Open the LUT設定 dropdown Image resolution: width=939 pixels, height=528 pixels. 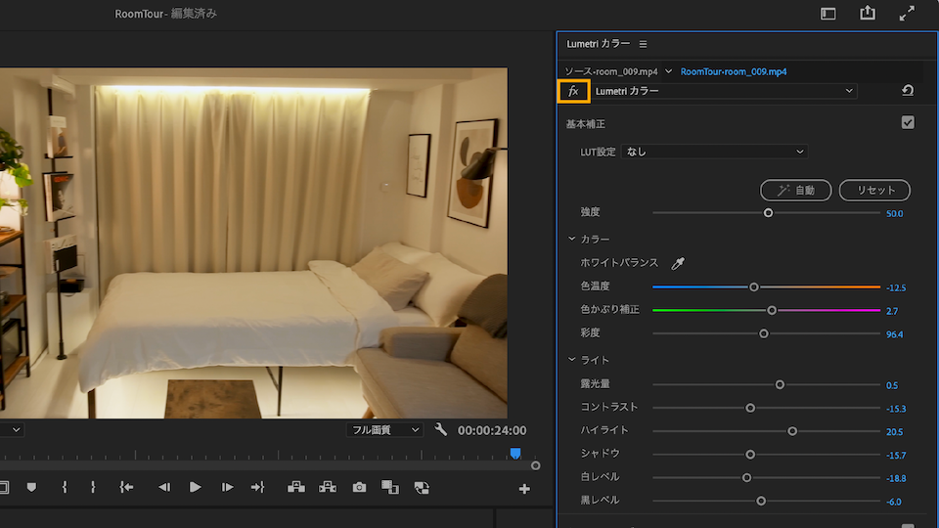(x=714, y=152)
